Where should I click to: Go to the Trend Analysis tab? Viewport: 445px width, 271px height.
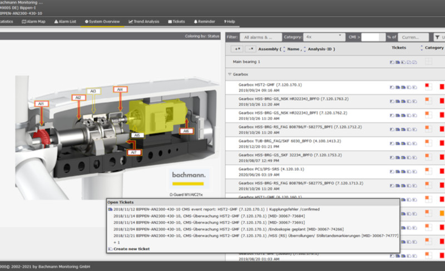coord(144,22)
